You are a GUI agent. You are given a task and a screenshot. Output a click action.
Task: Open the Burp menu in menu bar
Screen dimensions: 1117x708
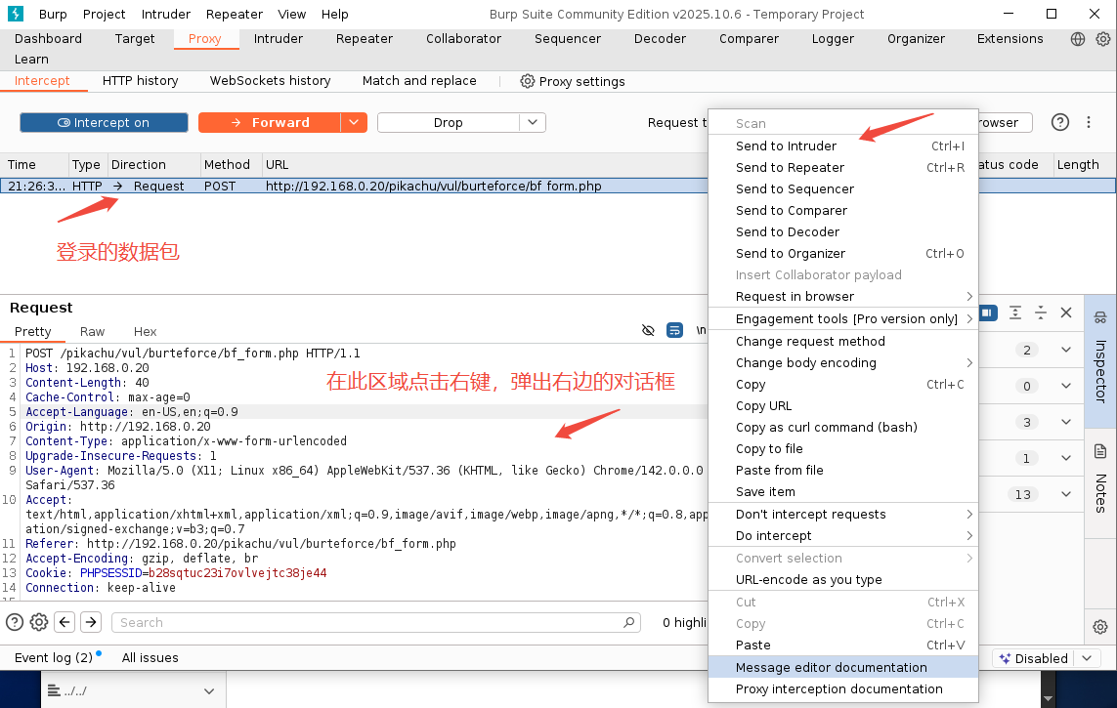53,15
